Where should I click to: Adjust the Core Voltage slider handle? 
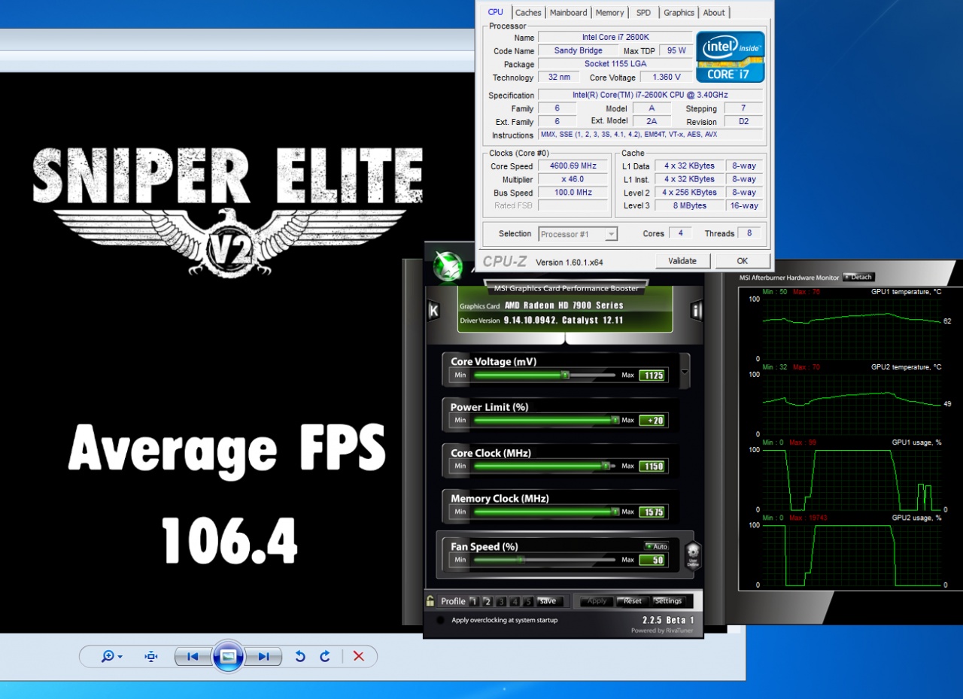click(x=565, y=375)
